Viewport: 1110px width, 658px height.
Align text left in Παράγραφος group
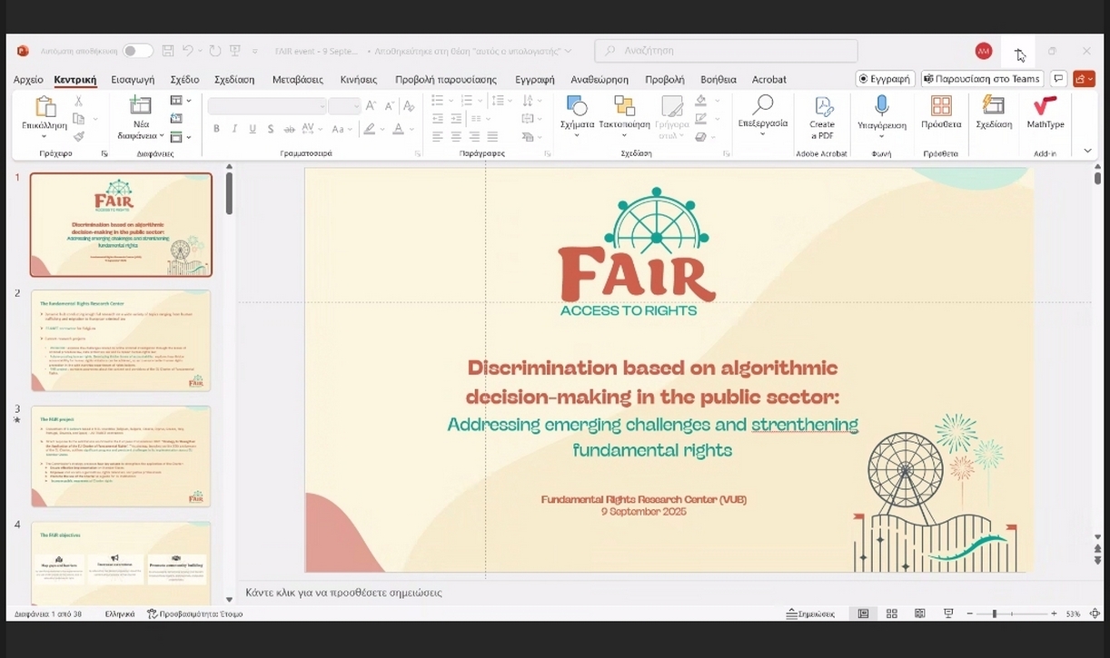(437, 136)
